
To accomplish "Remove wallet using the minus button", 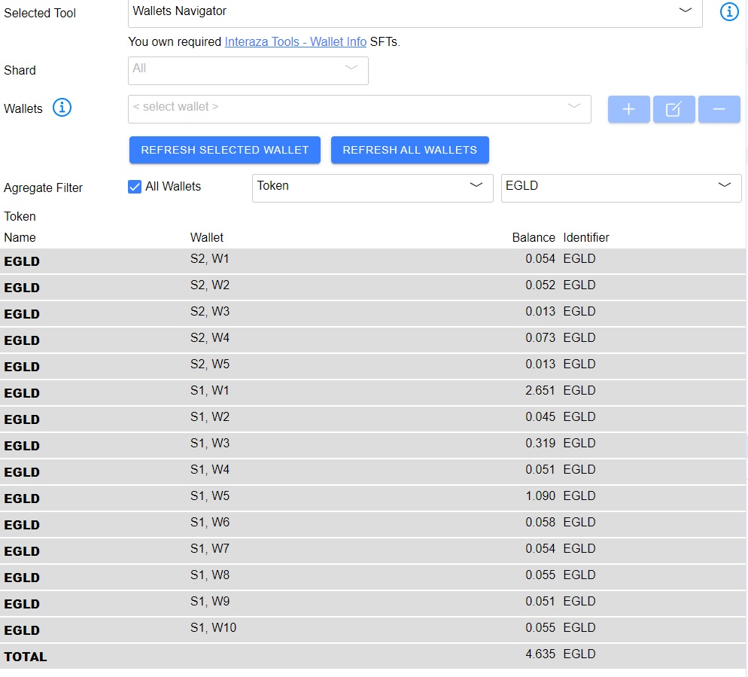I will point(719,109).
